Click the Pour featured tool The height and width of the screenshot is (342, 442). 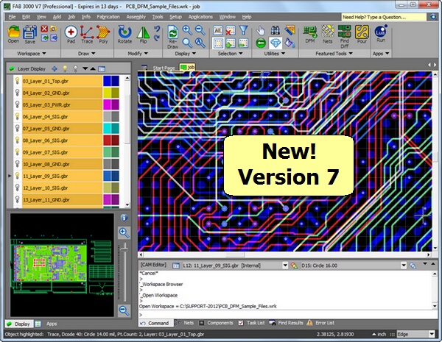pyautogui.click(x=362, y=35)
